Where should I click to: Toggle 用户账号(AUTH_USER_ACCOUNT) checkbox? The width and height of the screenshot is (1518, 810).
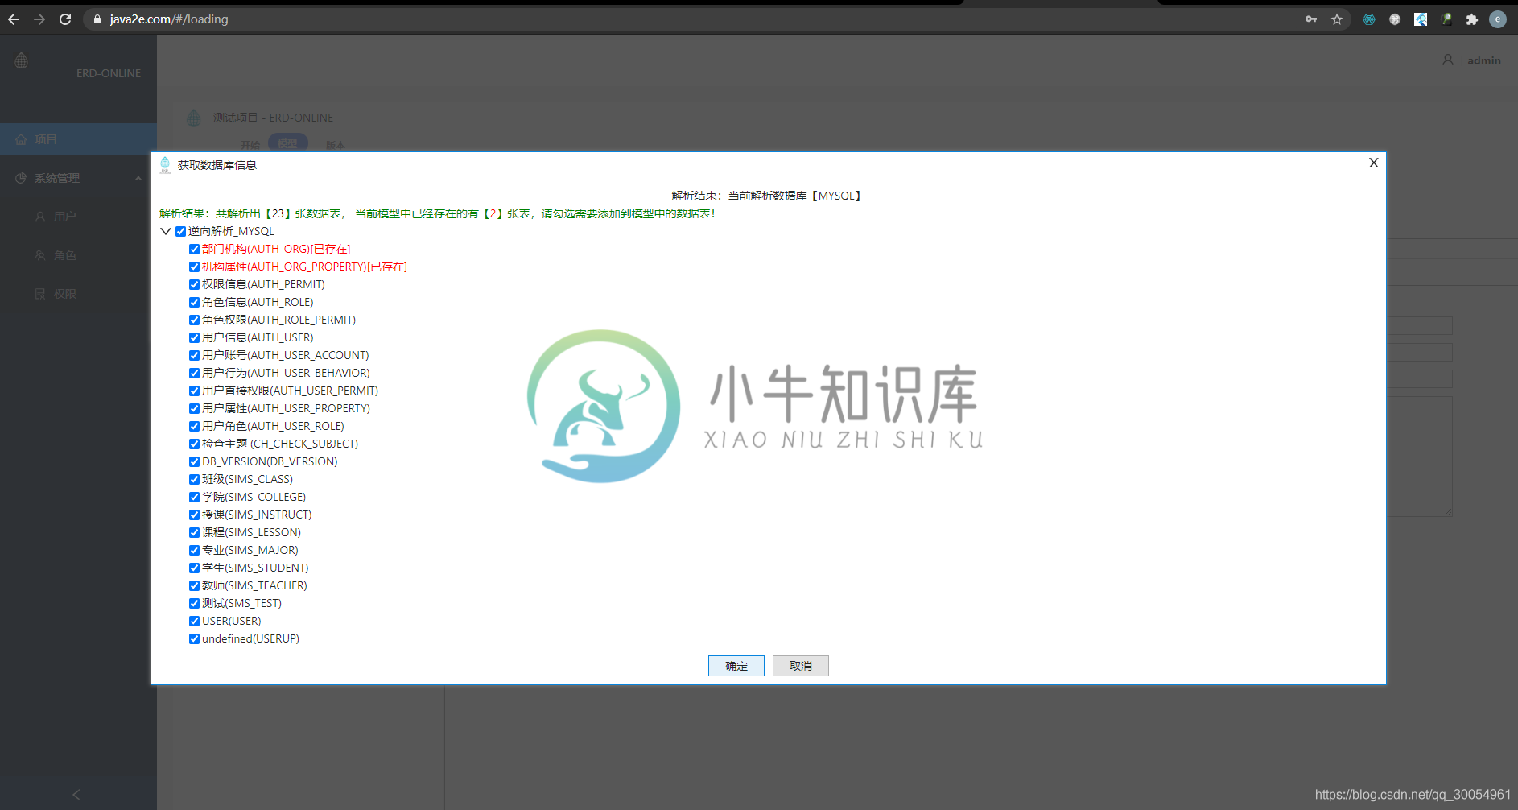tap(194, 355)
